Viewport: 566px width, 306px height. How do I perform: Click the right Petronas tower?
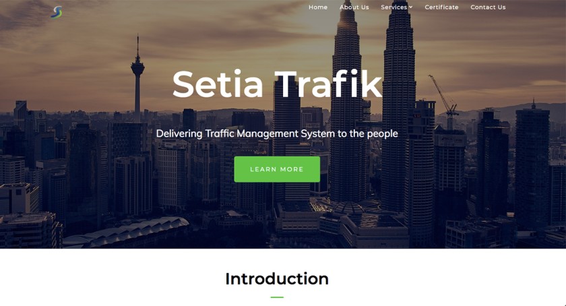(398, 104)
